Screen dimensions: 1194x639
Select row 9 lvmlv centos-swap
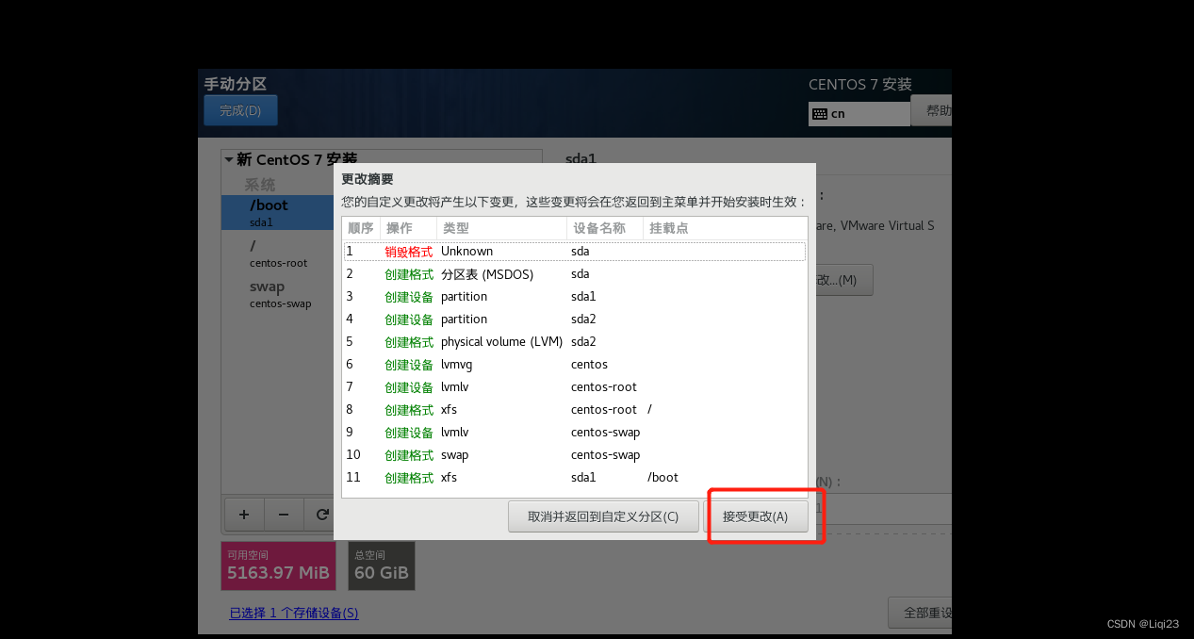575,433
